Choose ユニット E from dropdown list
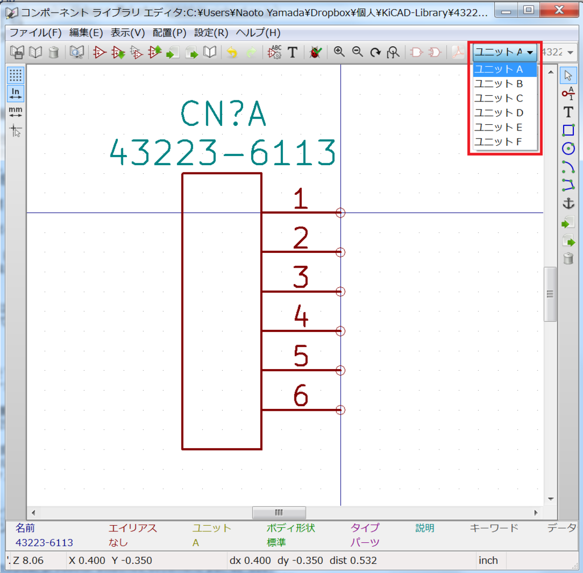 (504, 127)
